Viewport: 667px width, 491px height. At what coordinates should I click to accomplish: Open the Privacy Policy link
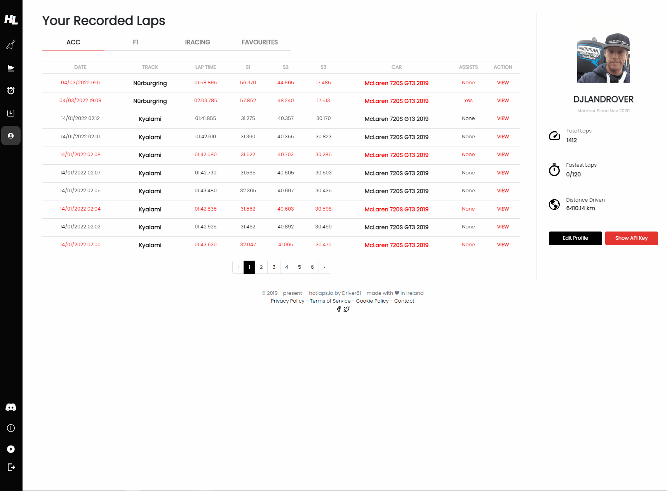pyautogui.click(x=287, y=301)
